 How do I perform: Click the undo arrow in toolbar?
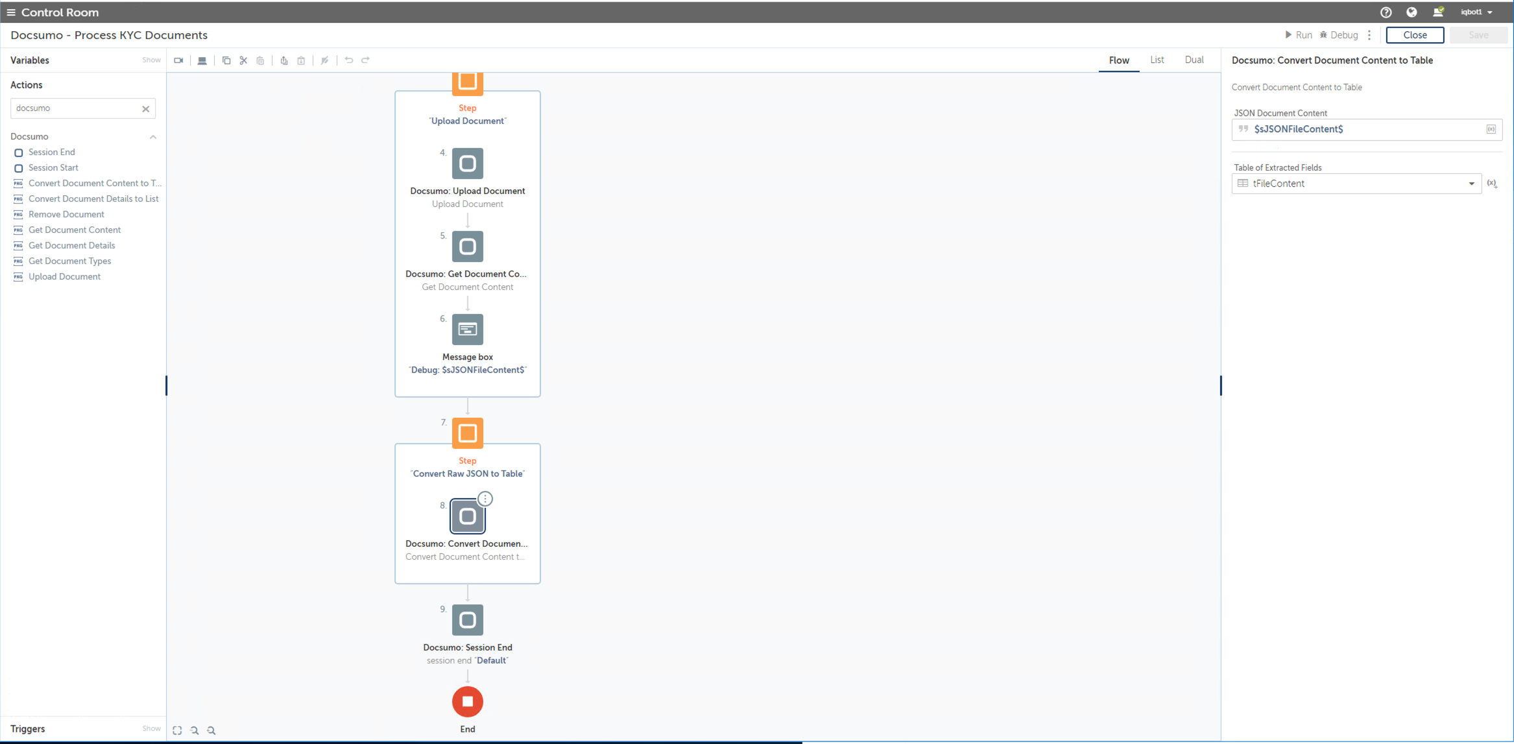[x=349, y=60]
